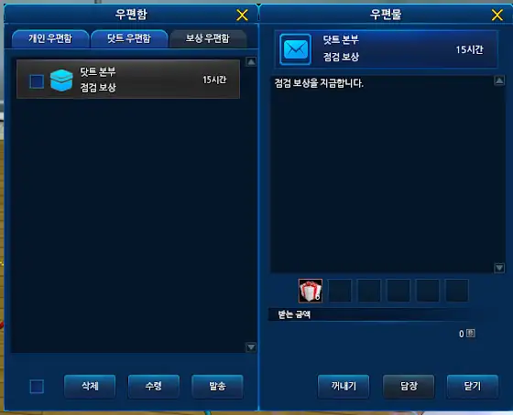The height and width of the screenshot is (415, 513).
Task: Toggle the select-all checkbox beside 삭제
Action: (x=37, y=387)
